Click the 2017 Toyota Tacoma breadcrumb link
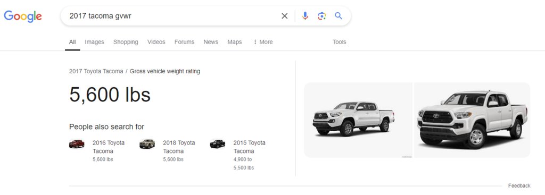Image resolution: width=545 pixels, height=195 pixels. pos(96,71)
